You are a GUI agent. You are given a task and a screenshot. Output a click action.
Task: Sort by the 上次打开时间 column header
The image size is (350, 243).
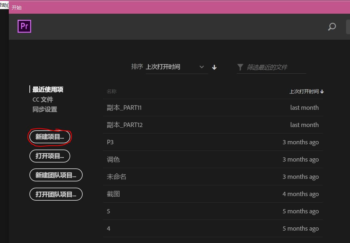tap(307, 92)
